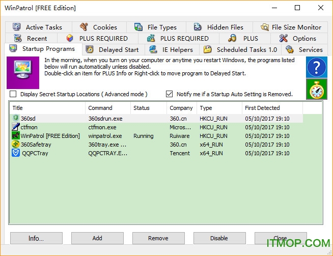Open the blue question mark help icon
Image resolution: width=333 pixels, height=256 pixels.
pos(316,67)
